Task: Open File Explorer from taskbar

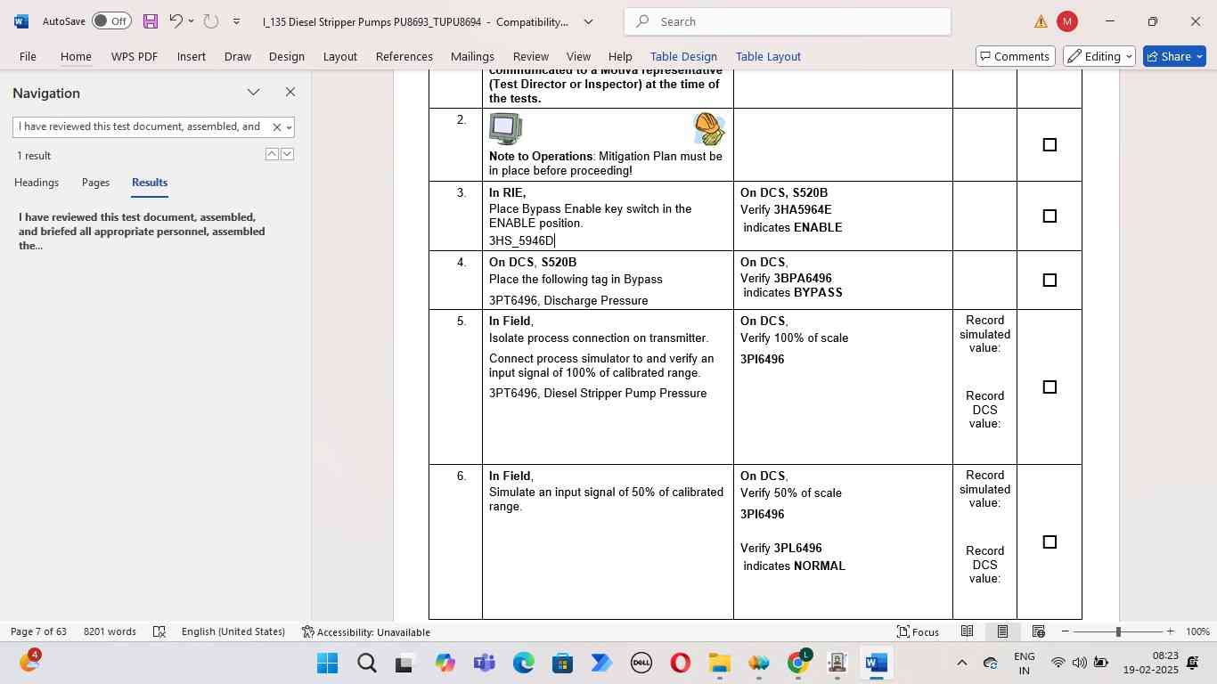Action: click(x=719, y=664)
